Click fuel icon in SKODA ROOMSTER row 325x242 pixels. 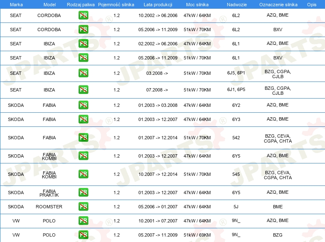click(83, 207)
